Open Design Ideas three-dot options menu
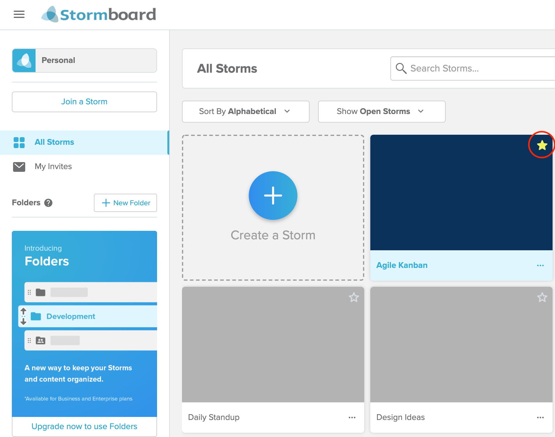555x437 pixels. [540, 418]
